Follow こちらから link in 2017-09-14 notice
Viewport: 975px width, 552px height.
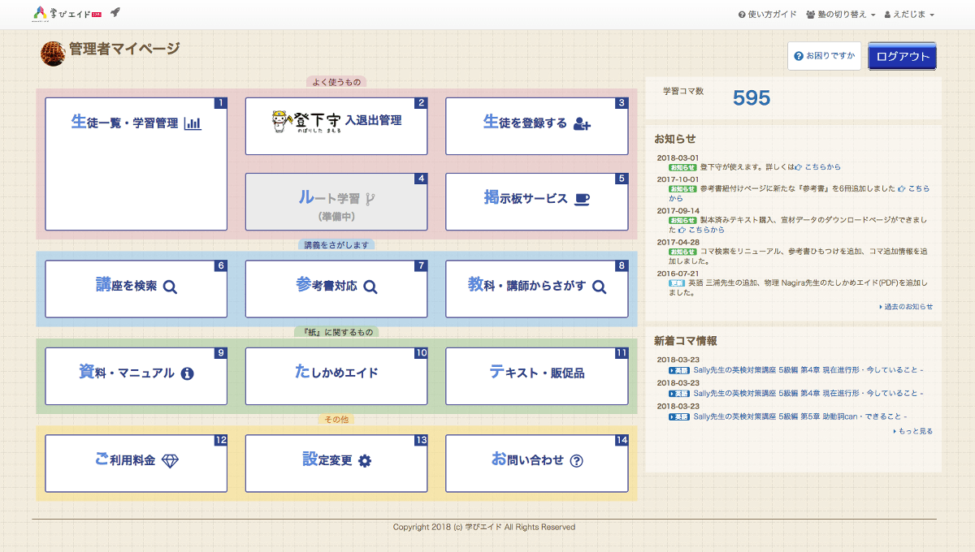click(x=701, y=230)
